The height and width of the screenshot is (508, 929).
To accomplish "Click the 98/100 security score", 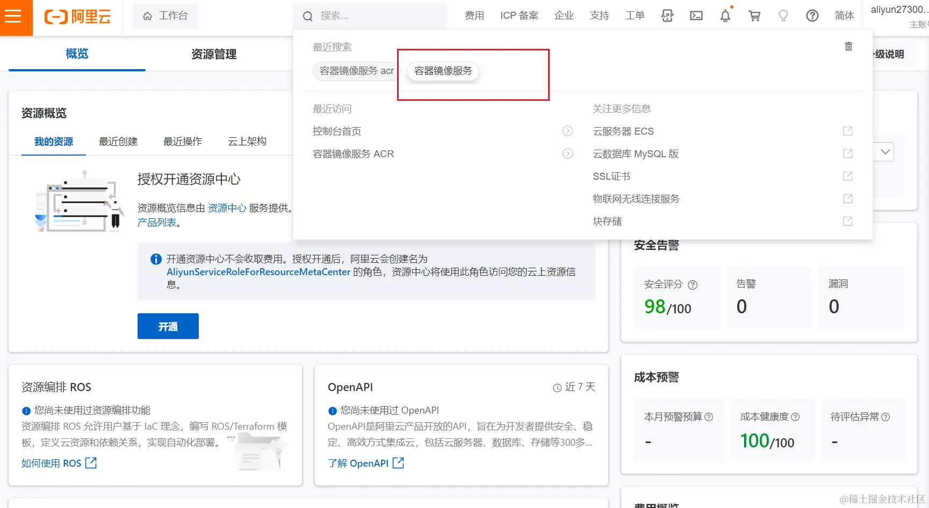I will pyautogui.click(x=668, y=307).
